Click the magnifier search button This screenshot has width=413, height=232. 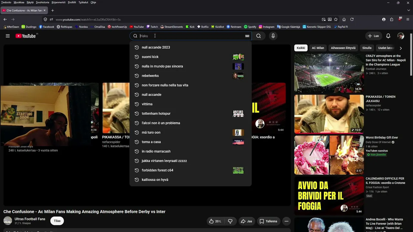(258, 36)
